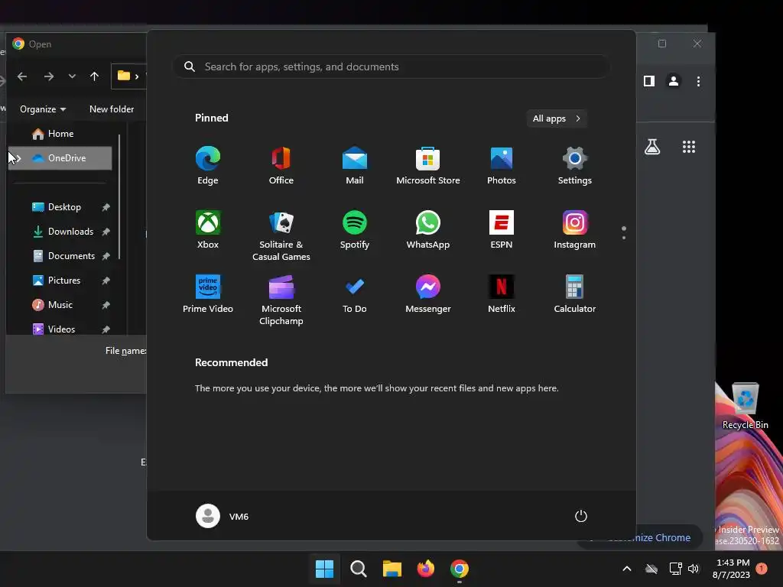Click the Windows Start button on taskbar
Image resolution: width=783 pixels, height=587 pixels.
point(324,569)
